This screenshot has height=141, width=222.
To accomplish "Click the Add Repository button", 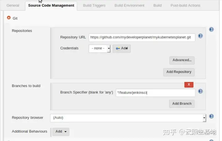I will (x=179, y=72).
